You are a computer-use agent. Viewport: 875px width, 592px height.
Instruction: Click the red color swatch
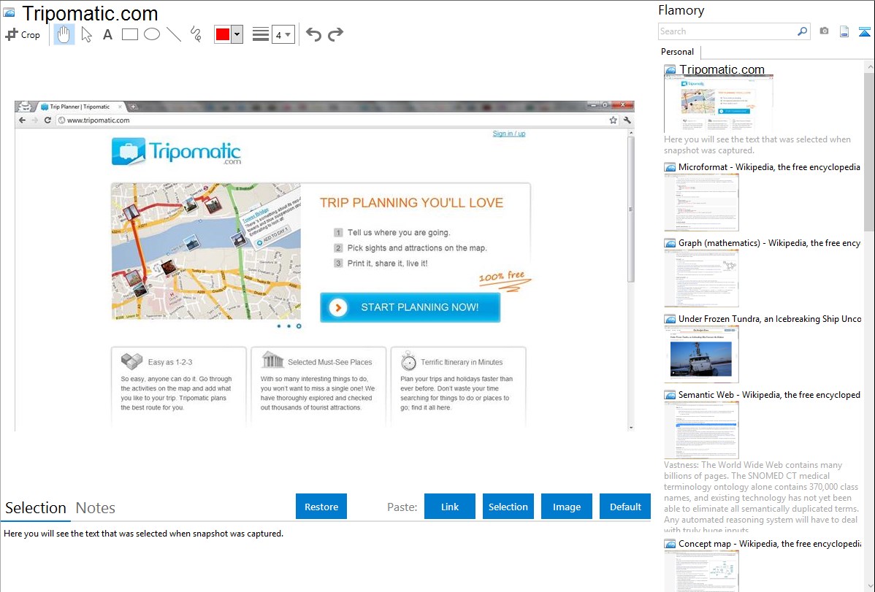pos(223,34)
